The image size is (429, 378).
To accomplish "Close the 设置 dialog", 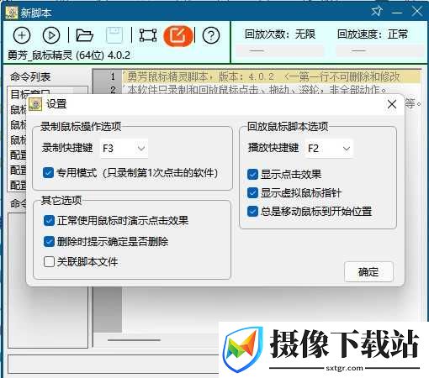I will point(392,104).
